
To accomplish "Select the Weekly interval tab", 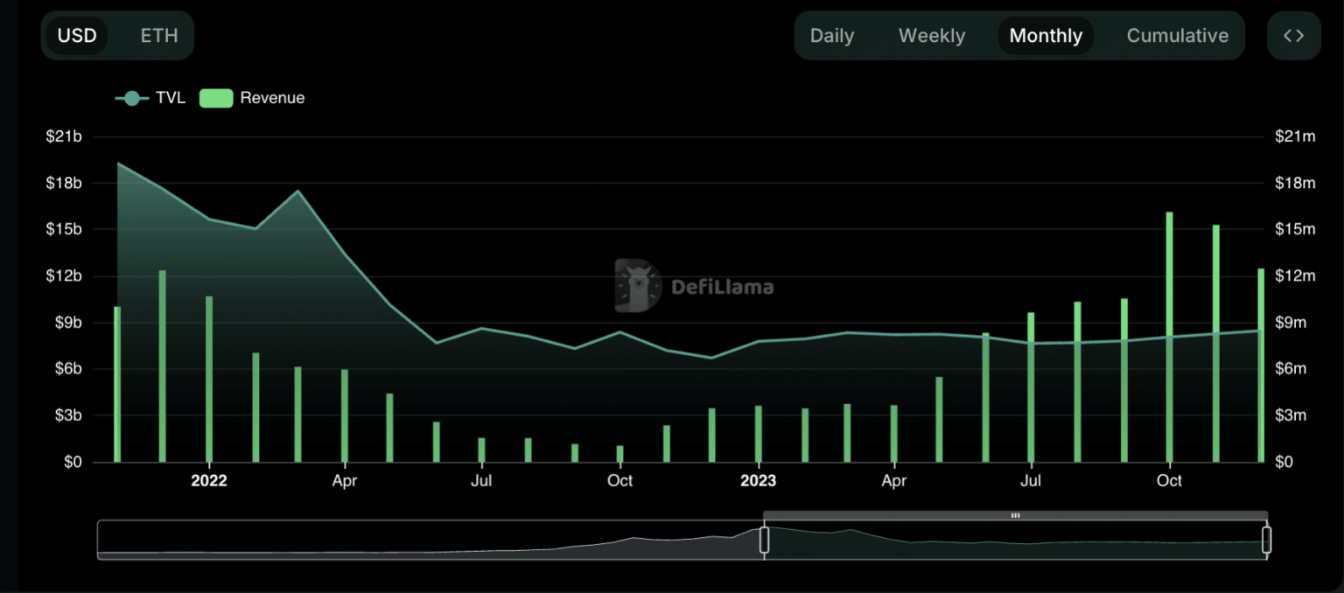I will (x=932, y=36).
